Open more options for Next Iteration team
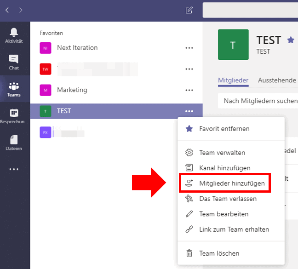The width and height of the screenshot is (298, 269). pyautogui.click(x=189, y=48)
